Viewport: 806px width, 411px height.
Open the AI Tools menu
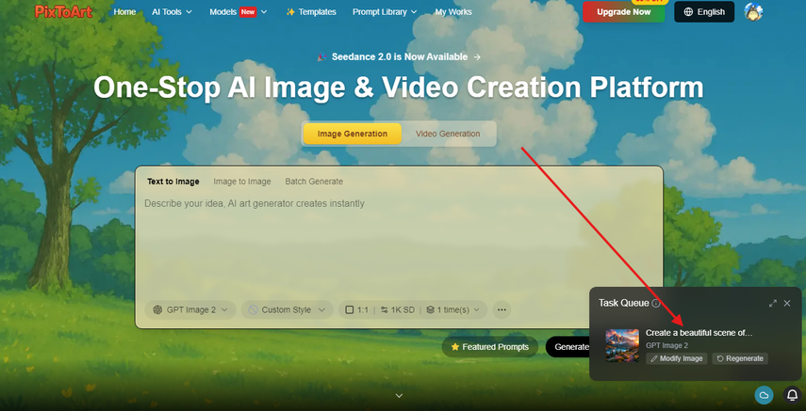(x=172, y=12)
